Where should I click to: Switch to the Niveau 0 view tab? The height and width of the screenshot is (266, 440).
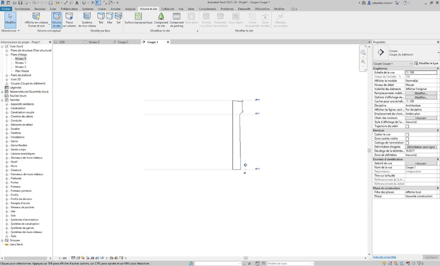pos(94,42)
